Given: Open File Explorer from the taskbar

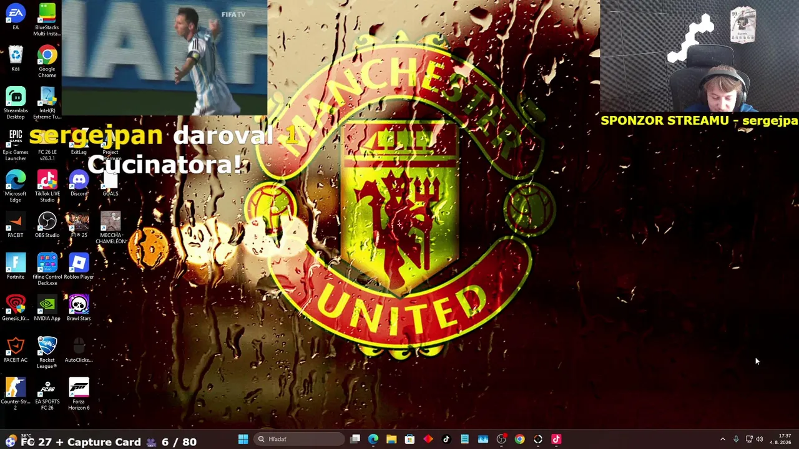Looking at the screenshot, I should tap(391, 439).
